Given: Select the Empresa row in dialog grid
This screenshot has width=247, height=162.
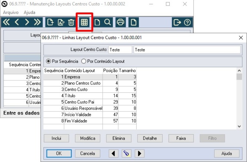Looking at the screenshot, I should 90,77.
